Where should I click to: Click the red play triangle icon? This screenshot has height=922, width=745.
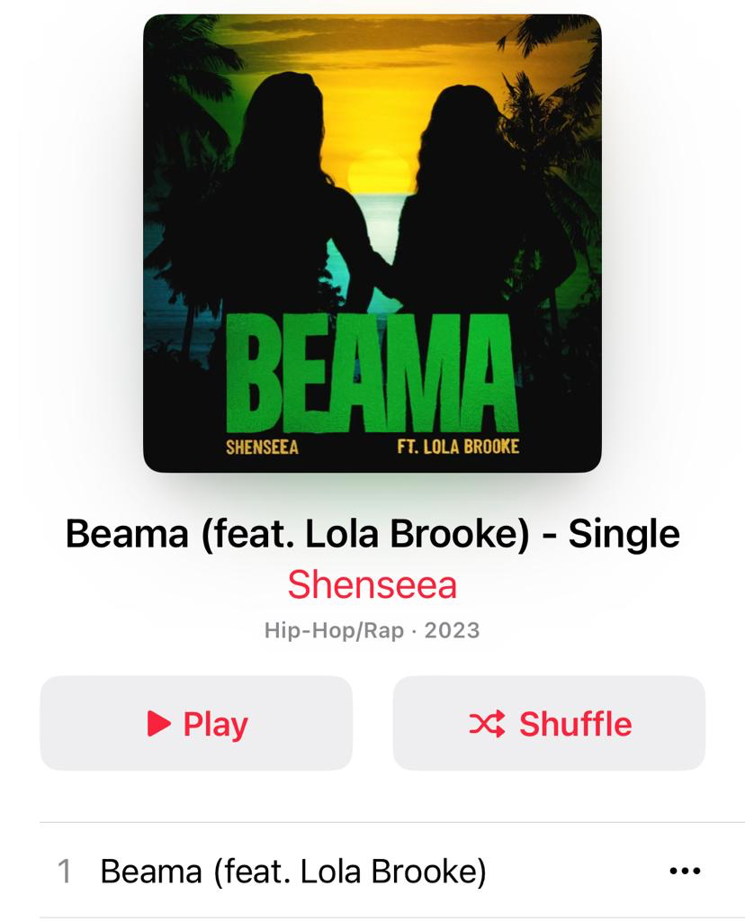158,723
